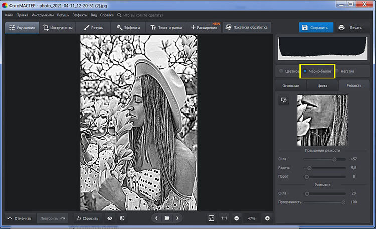
Task: Go to the next photo arrow
Action: [177, 218]
